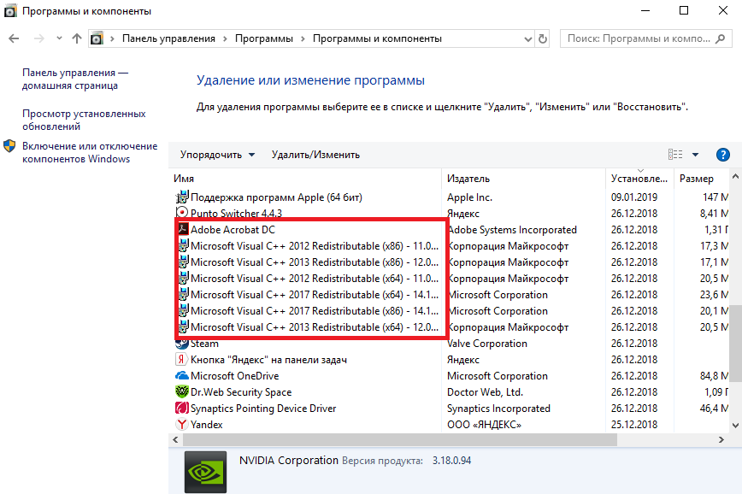Click the Dr.Web Security Space icon

click(x=182, y=391)
